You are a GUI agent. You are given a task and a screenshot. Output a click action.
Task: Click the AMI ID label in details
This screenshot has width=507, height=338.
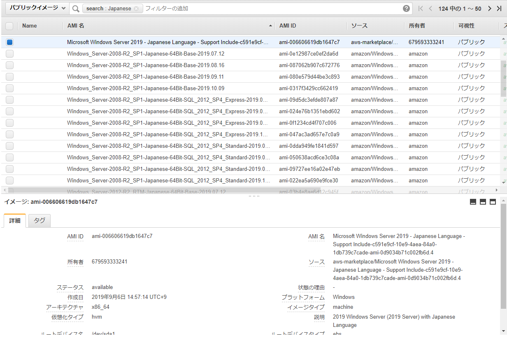75,236
